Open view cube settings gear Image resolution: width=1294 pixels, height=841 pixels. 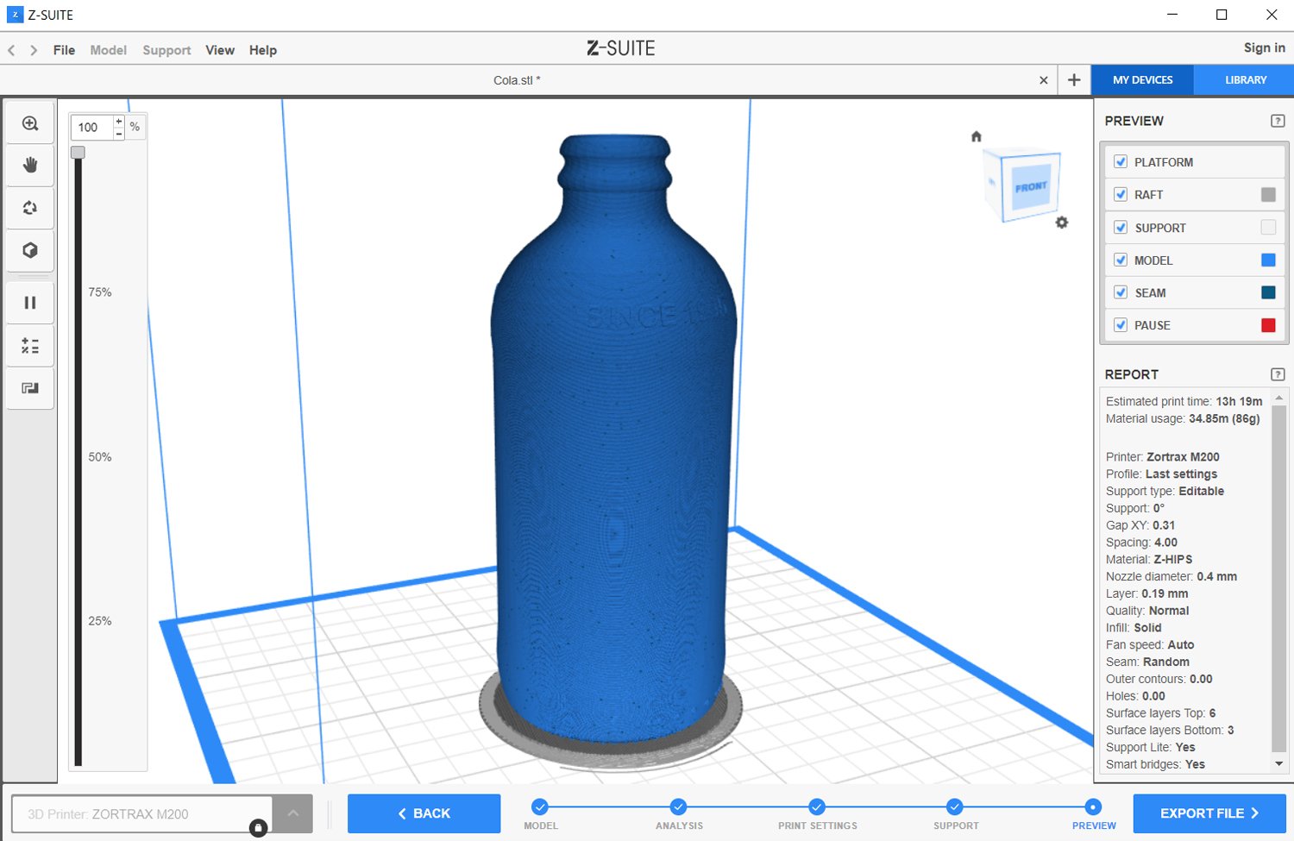tap(1062, 223)
